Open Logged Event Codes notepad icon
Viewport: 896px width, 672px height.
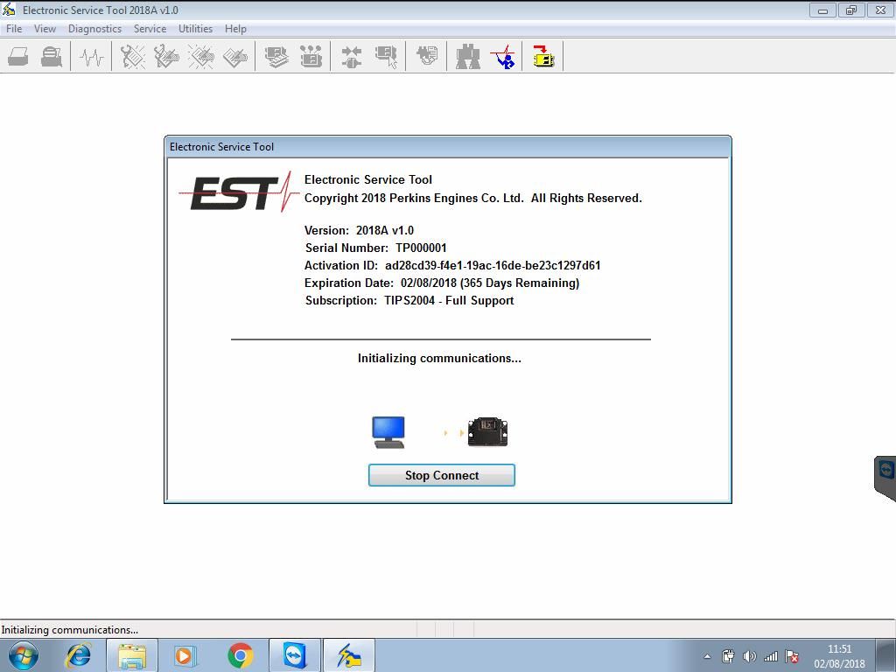click(x=234, y=57)
